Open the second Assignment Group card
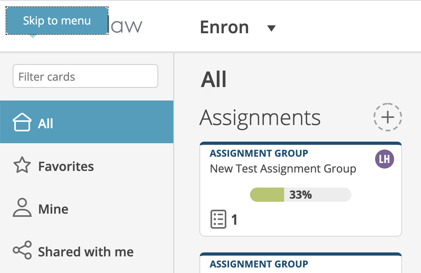This screenshot has height=273, width=421. (x=300, y=263)
